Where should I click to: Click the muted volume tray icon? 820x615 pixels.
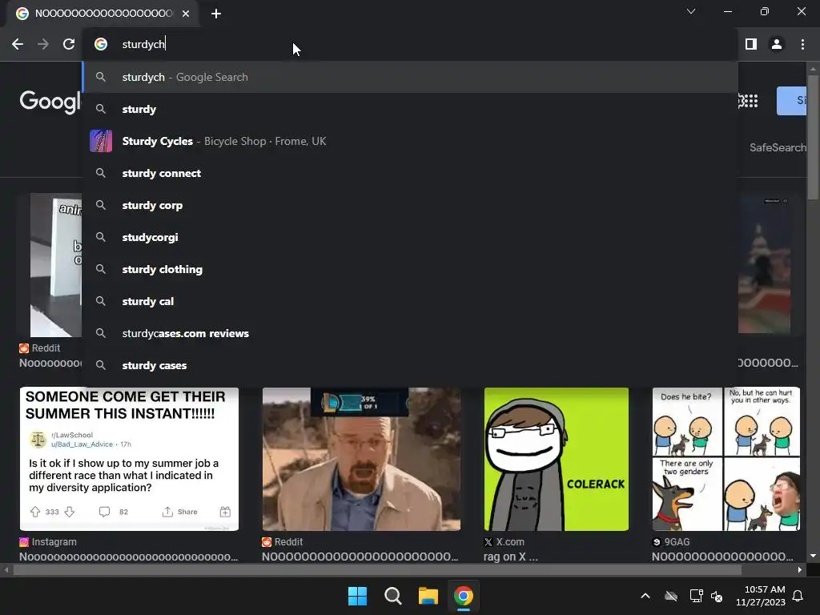point(717,596)
